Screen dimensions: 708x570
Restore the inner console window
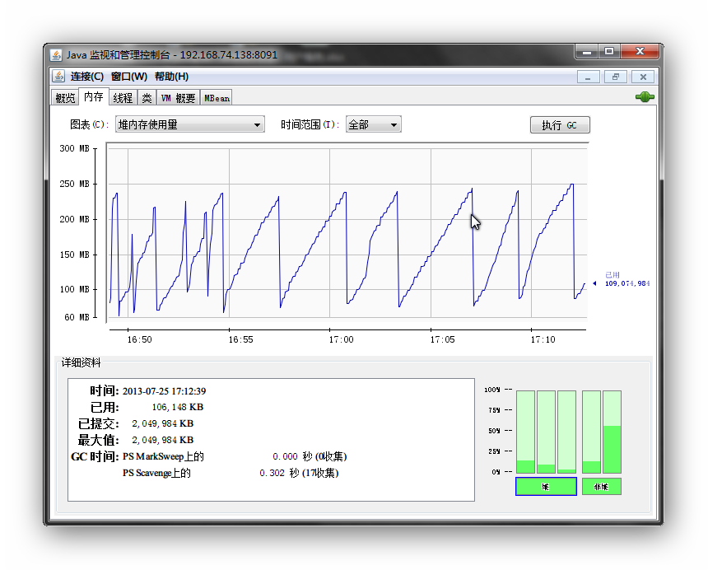pos(616,77)
